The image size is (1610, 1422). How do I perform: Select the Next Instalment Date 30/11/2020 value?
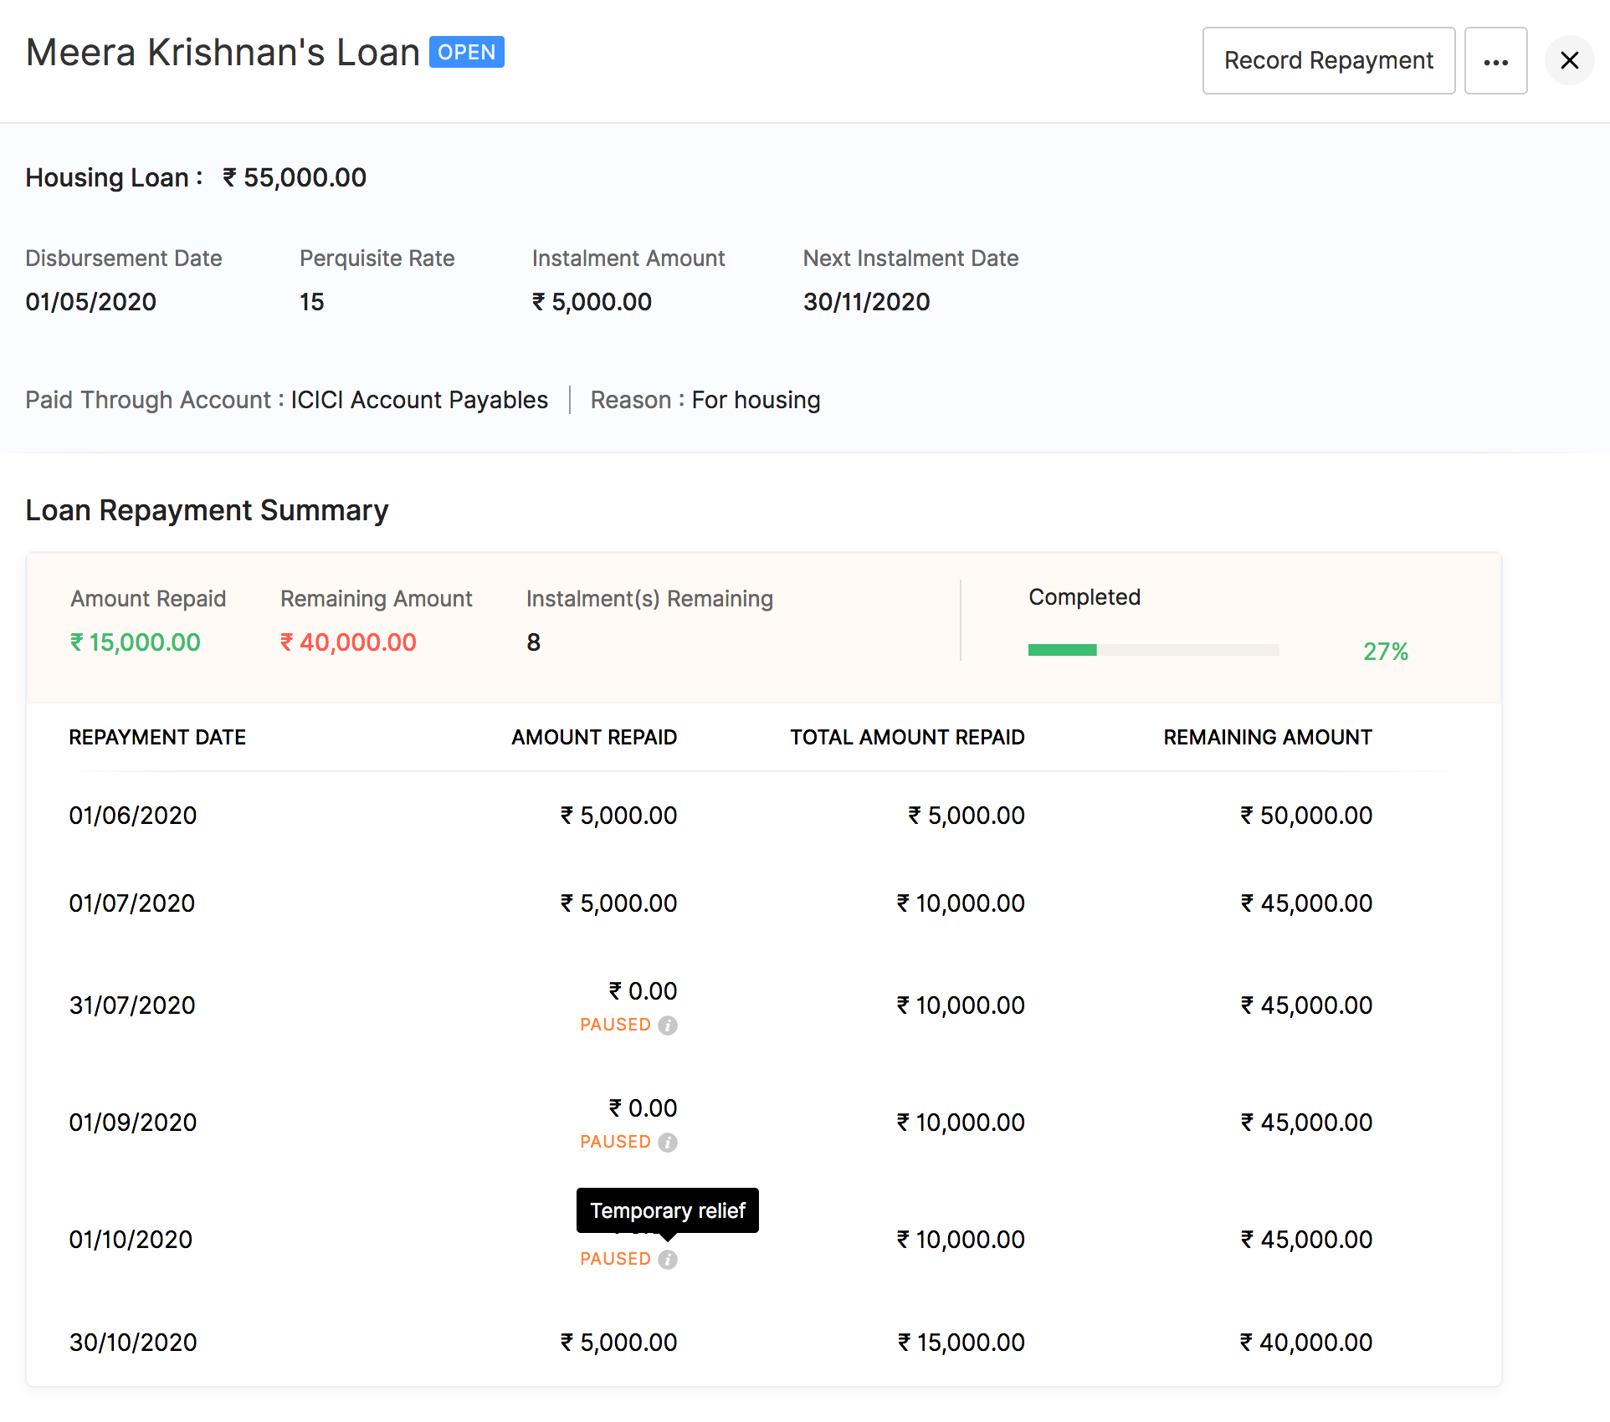pos(866,302)
